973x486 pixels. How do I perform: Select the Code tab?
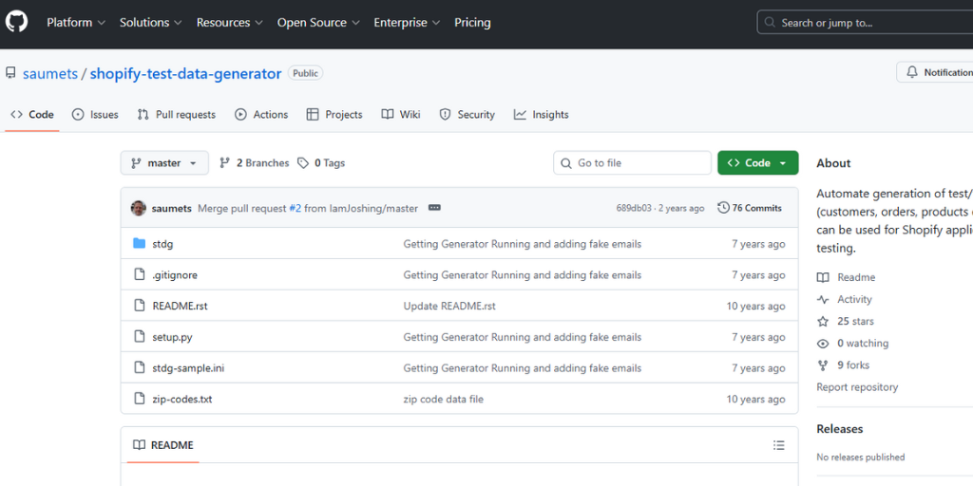(x=32, y=115)
